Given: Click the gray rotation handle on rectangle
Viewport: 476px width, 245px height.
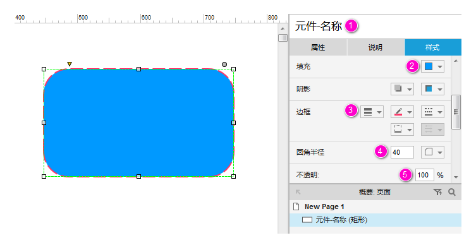Looking at the screenshot, I should pos(224,64).
